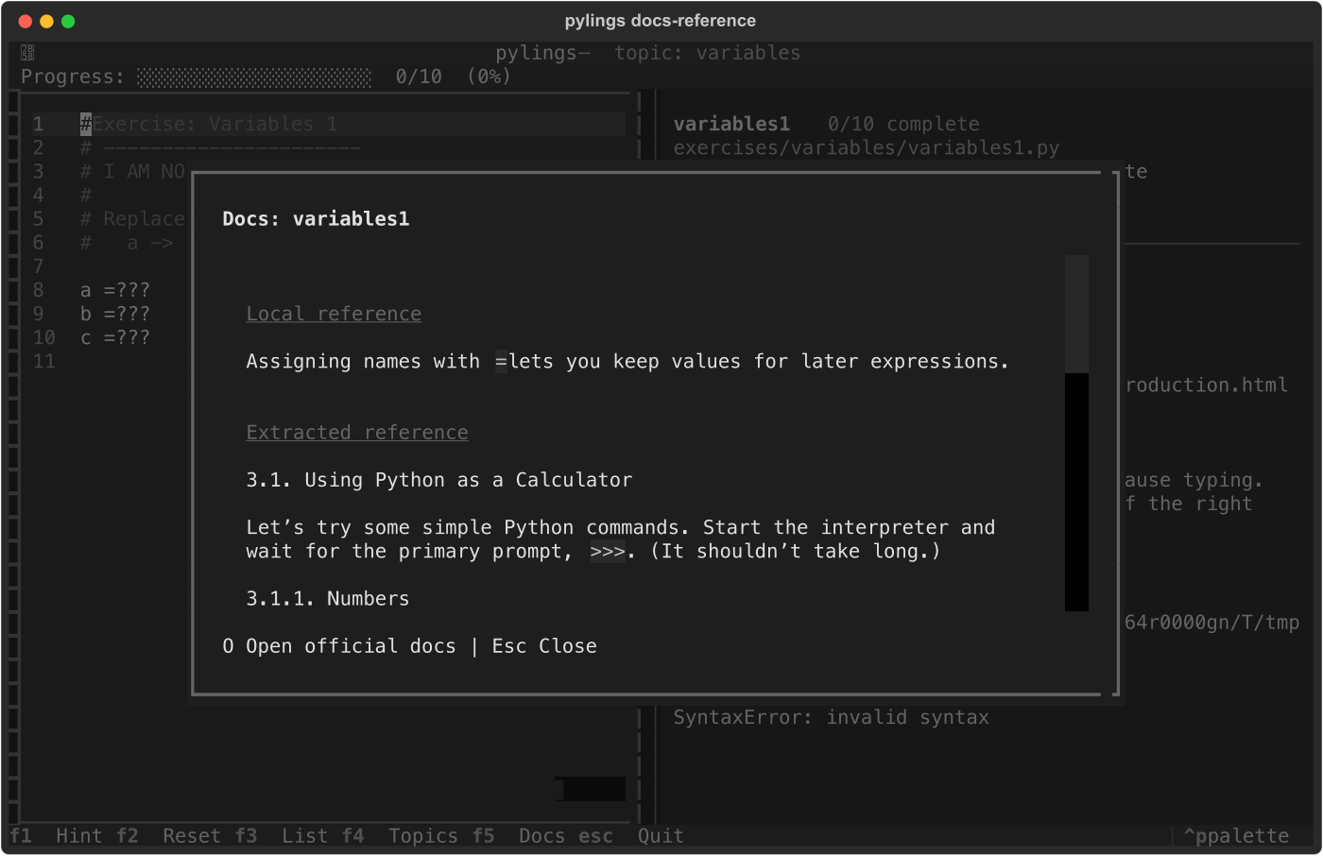Click path 'exercises/variables/variables1.py'
Image resolution: width=1323 pixels, height=856 pixels.
[x=867, y=148]
